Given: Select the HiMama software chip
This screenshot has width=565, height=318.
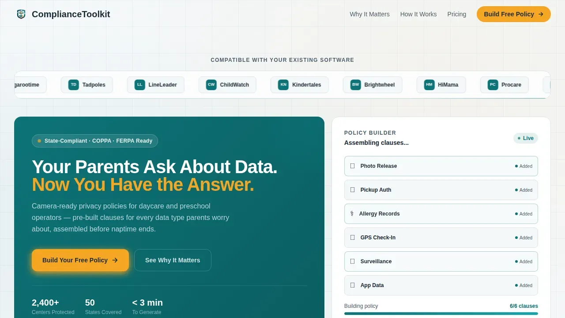Looking at the screenshot, I should point(441,85).
